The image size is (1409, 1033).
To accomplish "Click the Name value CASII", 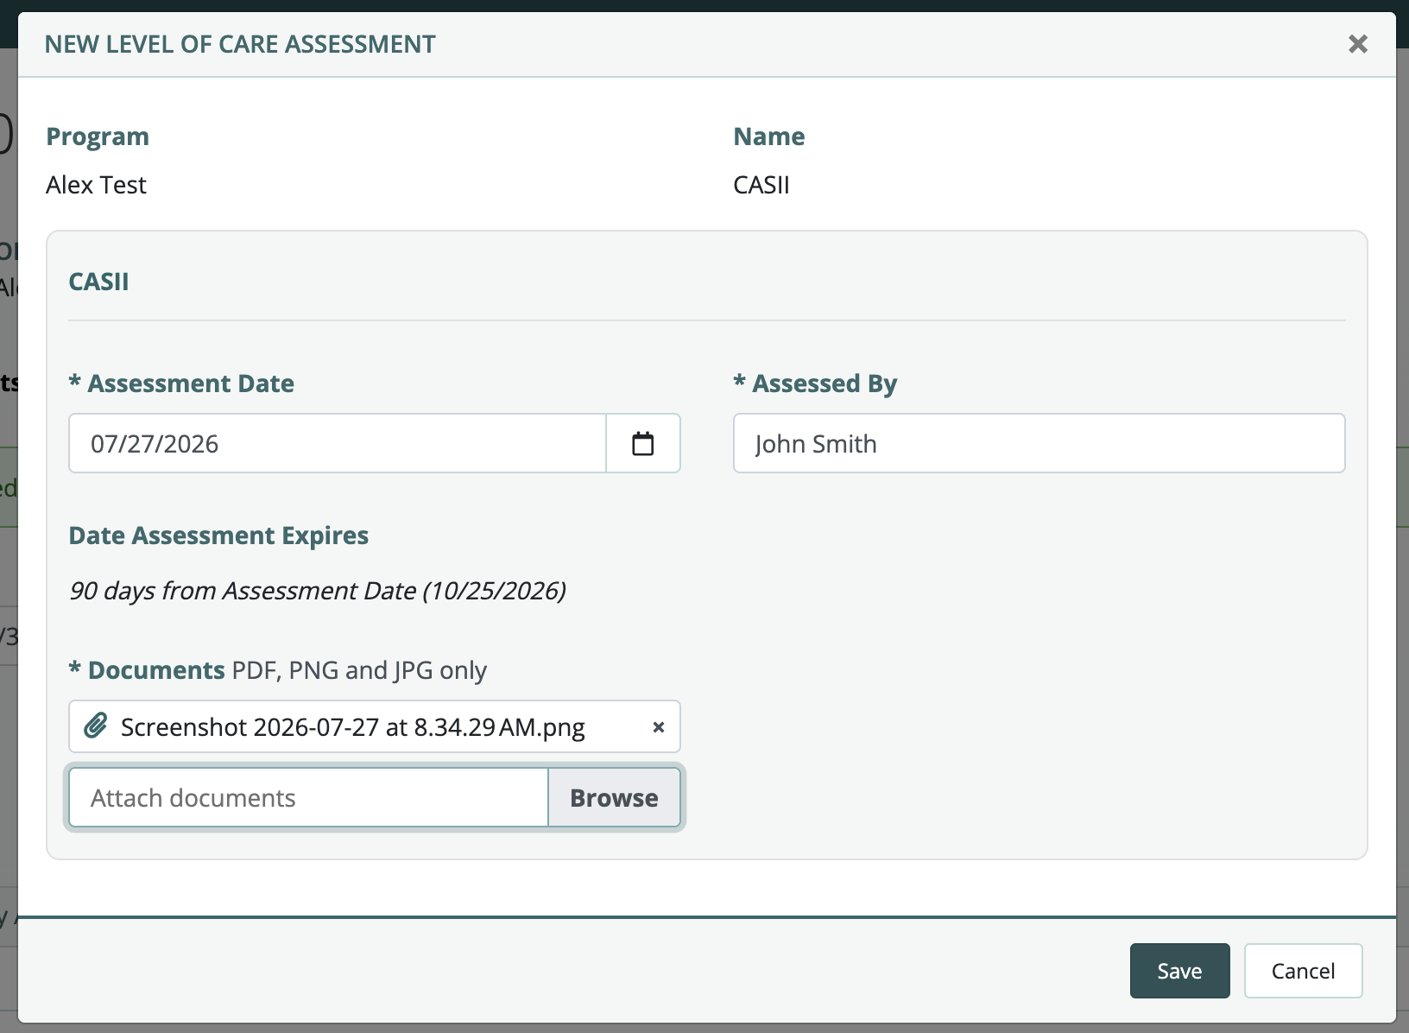I will 761,185.
